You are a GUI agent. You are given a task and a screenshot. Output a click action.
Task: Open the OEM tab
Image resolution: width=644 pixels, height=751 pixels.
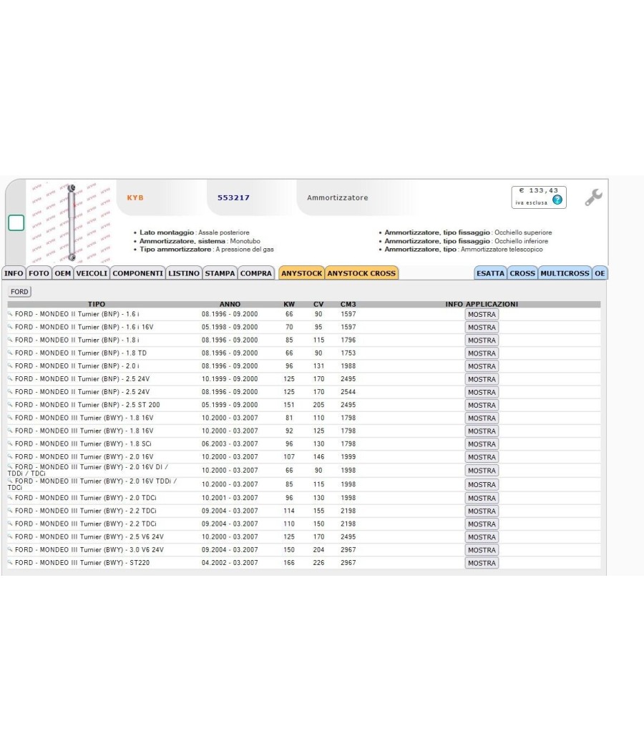[63, 273]
